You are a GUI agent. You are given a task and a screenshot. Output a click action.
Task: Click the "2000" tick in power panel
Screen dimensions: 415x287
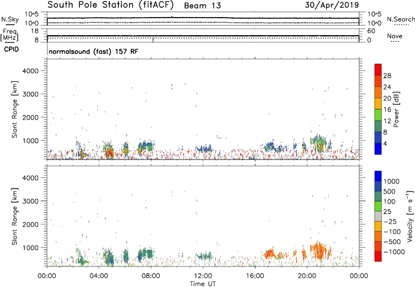(30, 117)
